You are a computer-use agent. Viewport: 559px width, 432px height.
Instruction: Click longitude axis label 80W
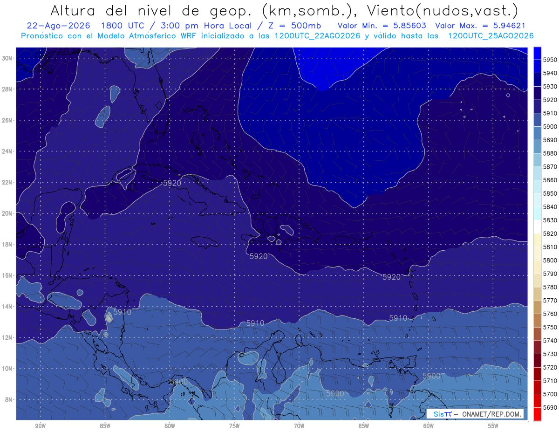click(x=170, y=426)
